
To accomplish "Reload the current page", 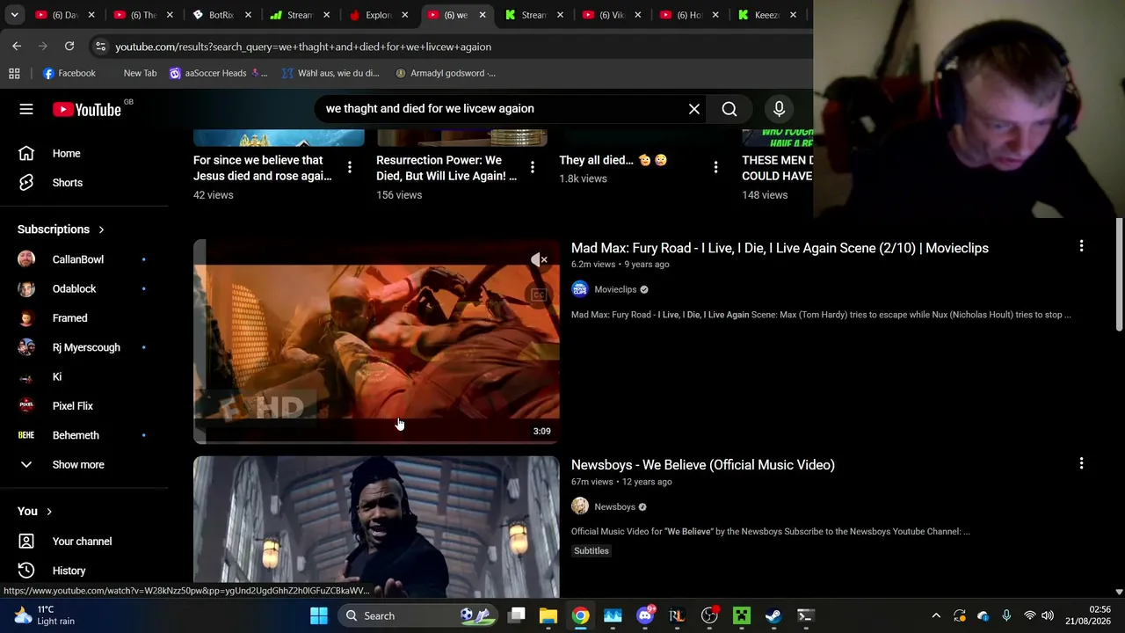I will [69, 46].
